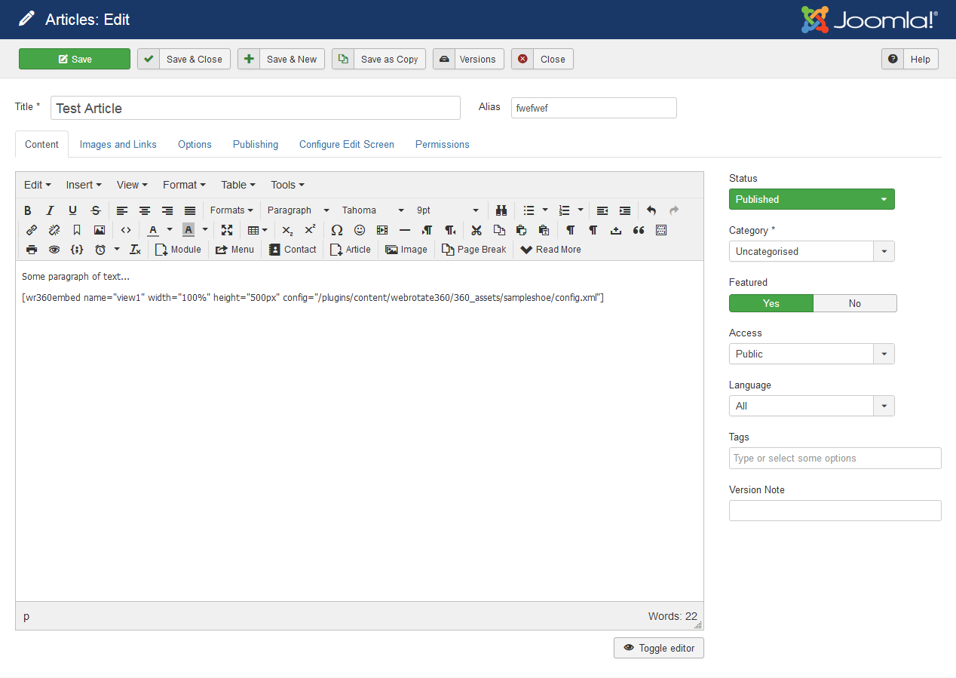Screen dimensions: 956x678
Task: Open the 9pt font size dropdown
Action: tap(448, 210)
